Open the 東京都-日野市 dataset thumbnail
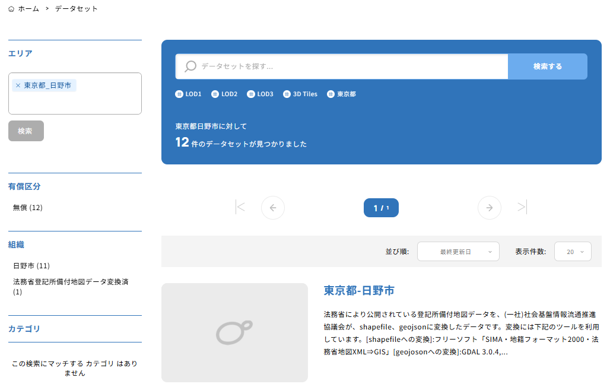Image resolution: width=610 pixels, height=387 pixels. click(234, 332)
